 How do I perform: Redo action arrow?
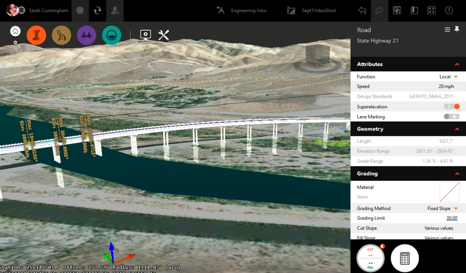click(379, 10)
